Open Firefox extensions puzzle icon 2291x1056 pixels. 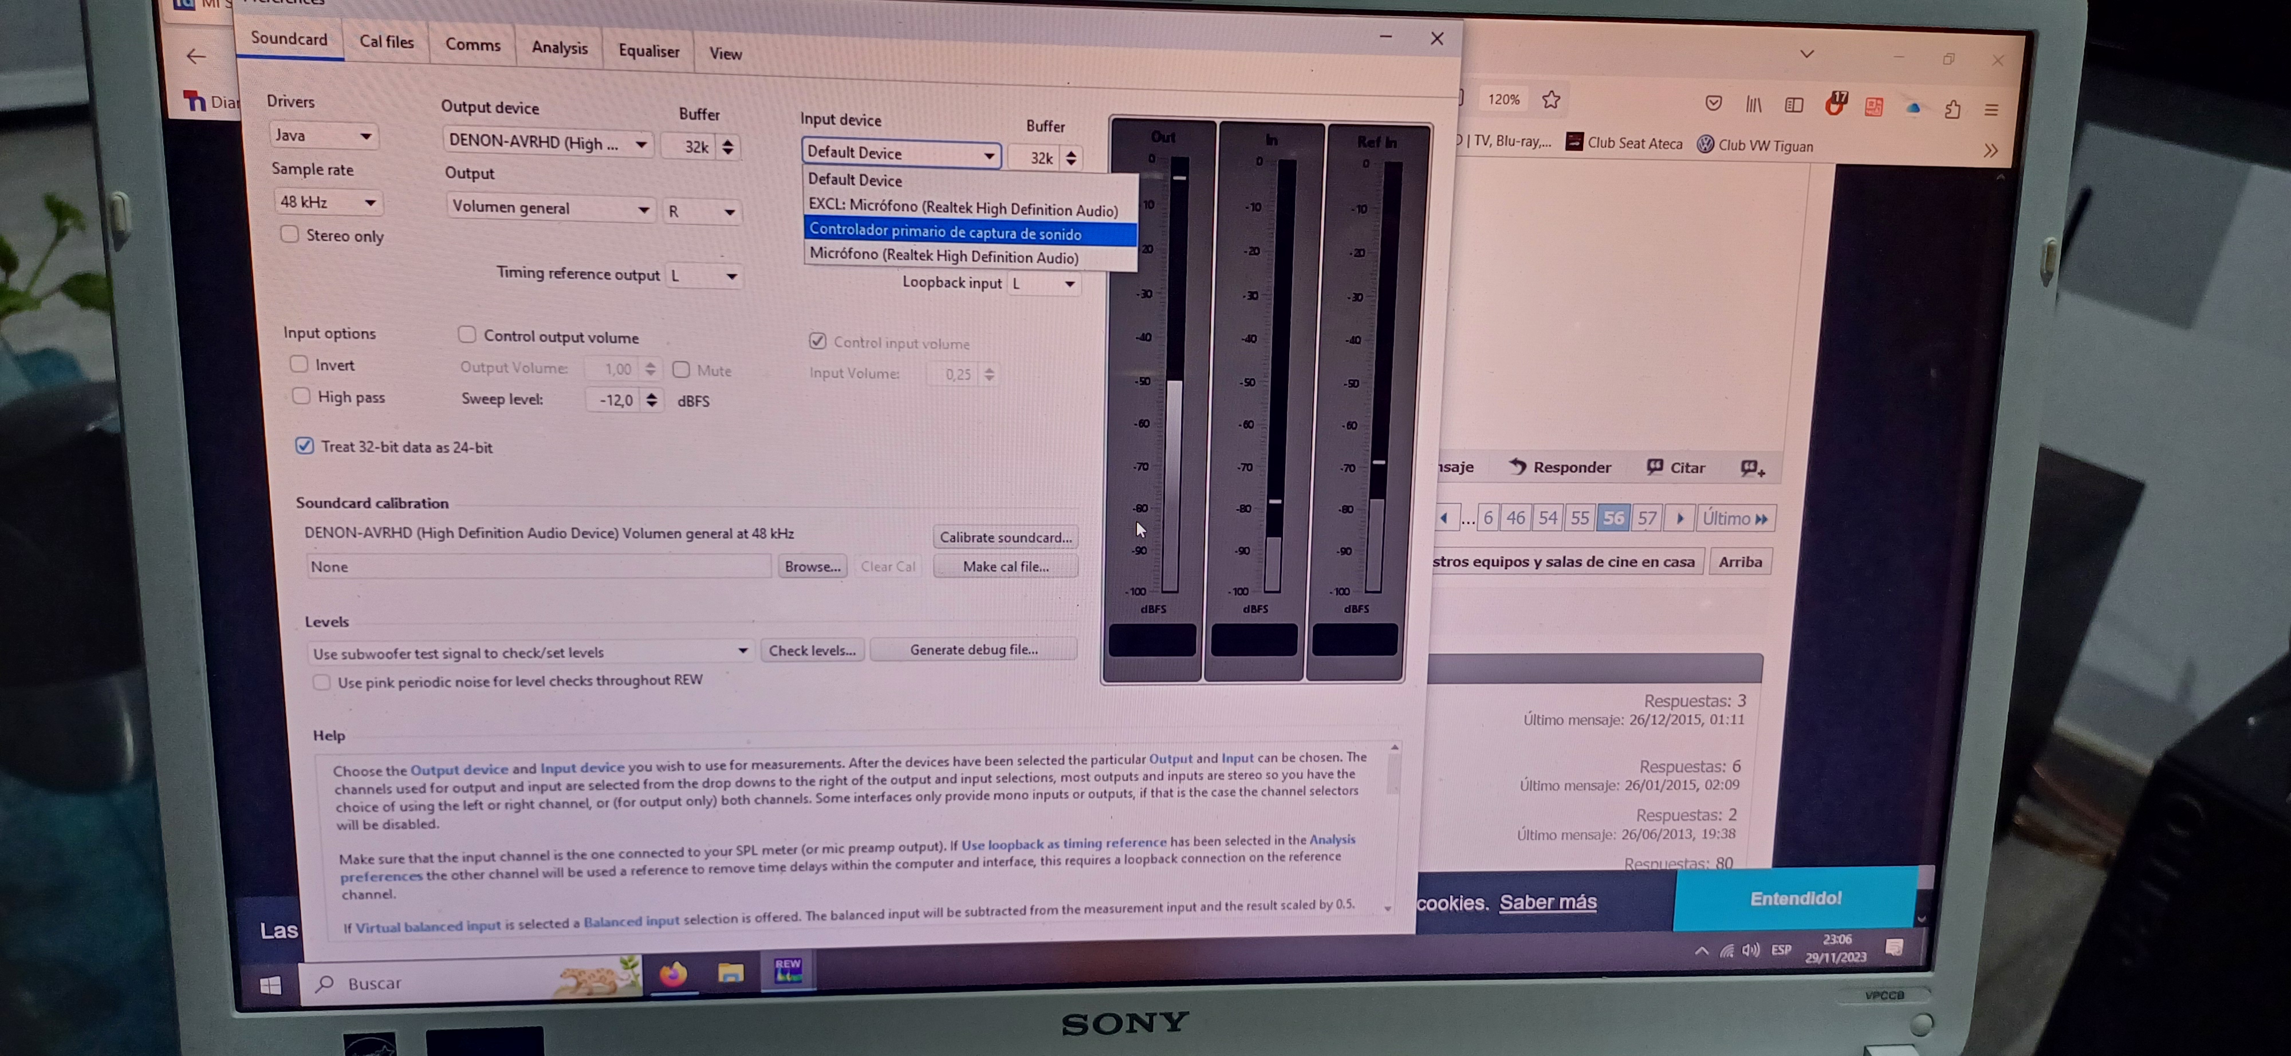tap(1952, 109)
